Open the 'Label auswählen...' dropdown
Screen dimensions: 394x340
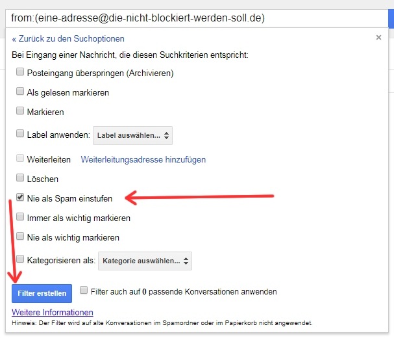pyautogui.click(x=132, y=135)
